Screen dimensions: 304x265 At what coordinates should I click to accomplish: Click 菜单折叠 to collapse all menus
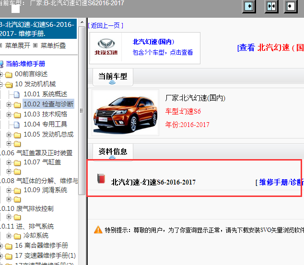pos(53,46)
